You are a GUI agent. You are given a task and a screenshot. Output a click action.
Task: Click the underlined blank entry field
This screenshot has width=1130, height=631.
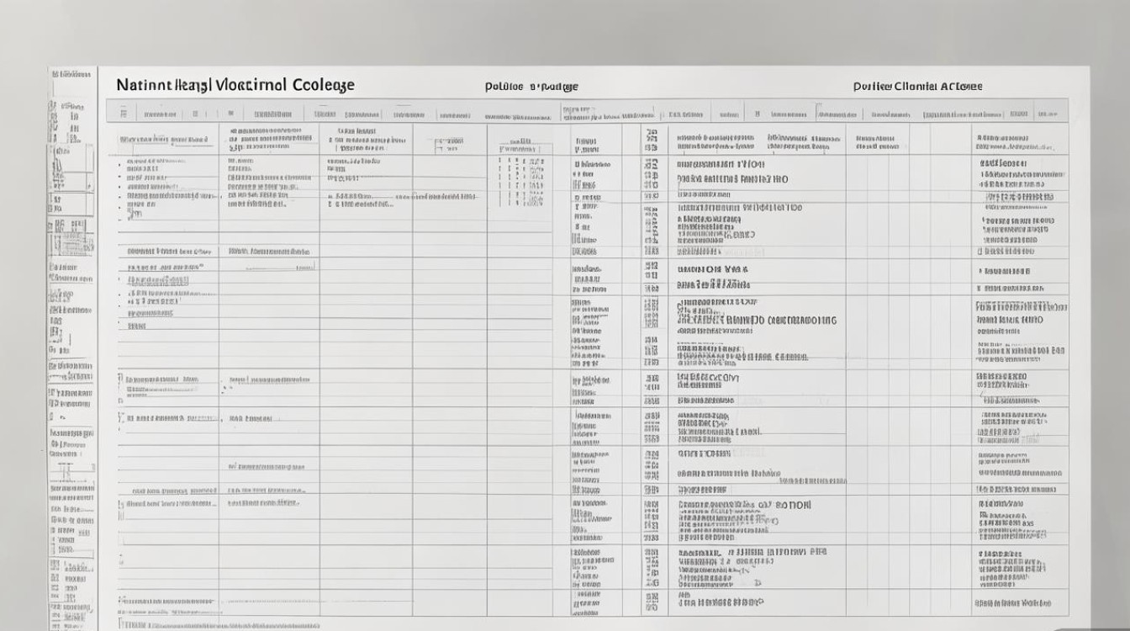pyautogui.click(x=280, y=268)
